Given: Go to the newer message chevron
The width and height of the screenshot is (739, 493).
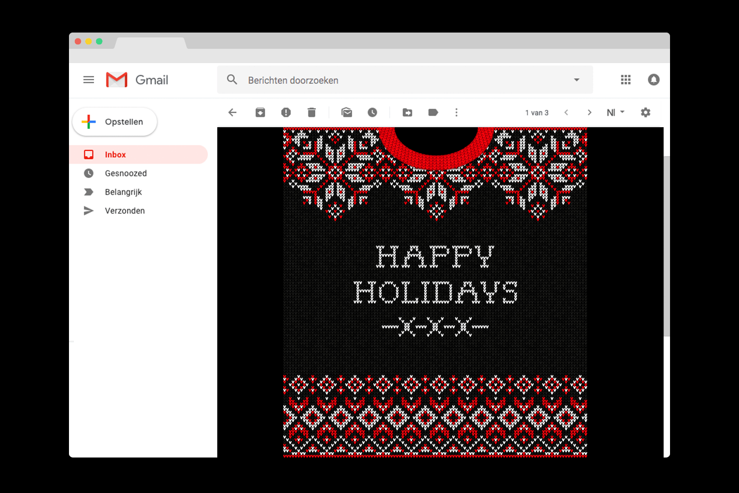Looking at the screenshot, I should (567, 112).
